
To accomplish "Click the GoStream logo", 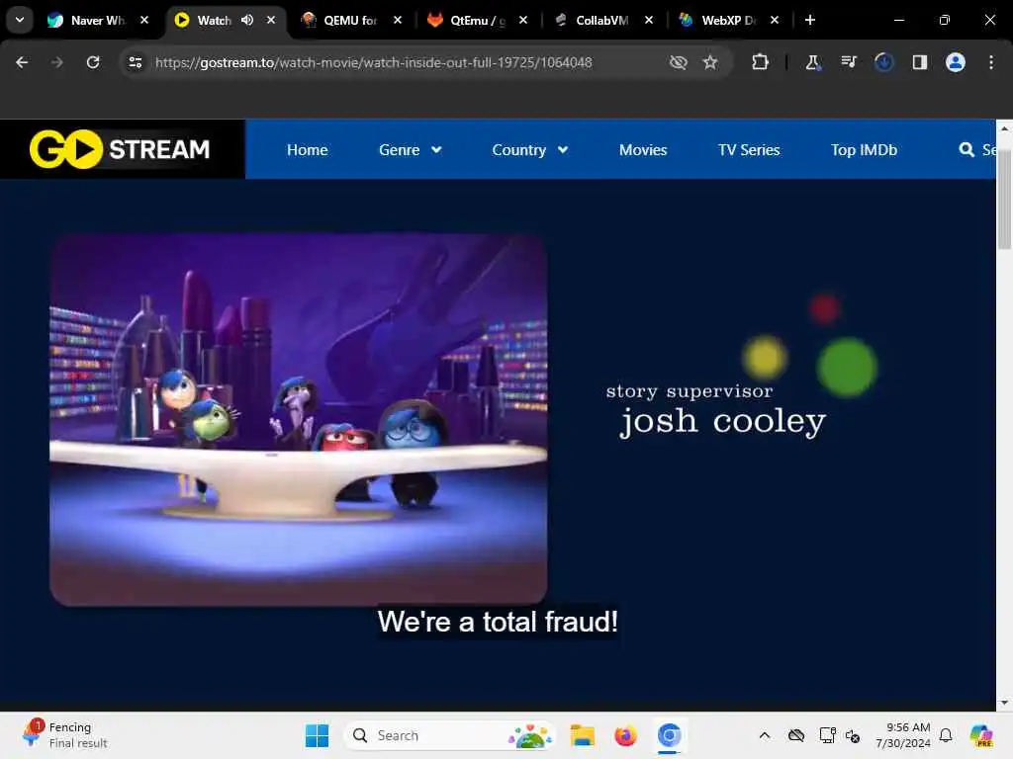I will pos(120,149).
